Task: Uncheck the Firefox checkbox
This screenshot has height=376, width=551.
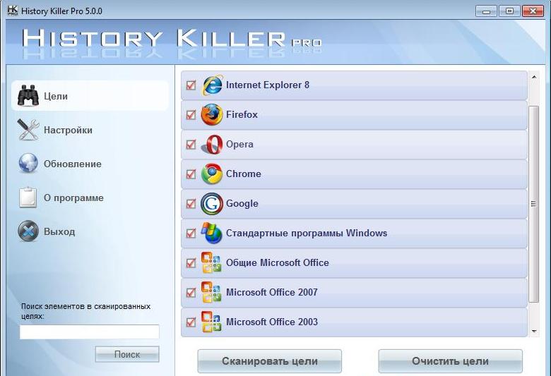Action: 191,115
